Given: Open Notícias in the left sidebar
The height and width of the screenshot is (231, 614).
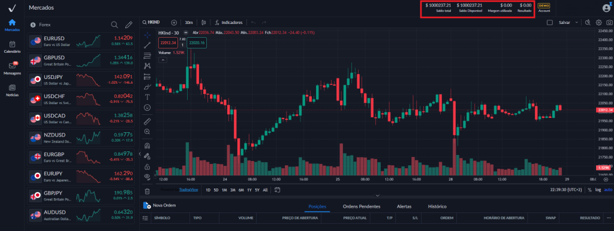Looking at the screenshot, I should click(12, 90).
